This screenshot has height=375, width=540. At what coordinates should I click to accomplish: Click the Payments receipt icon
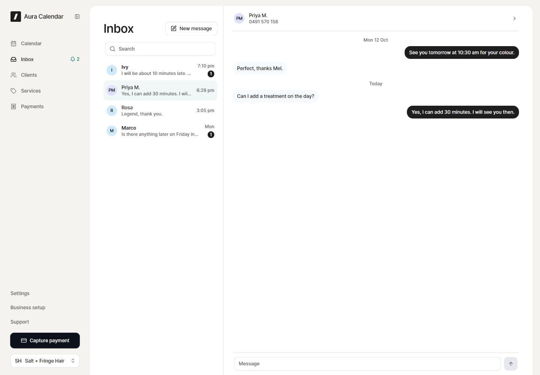13,106
